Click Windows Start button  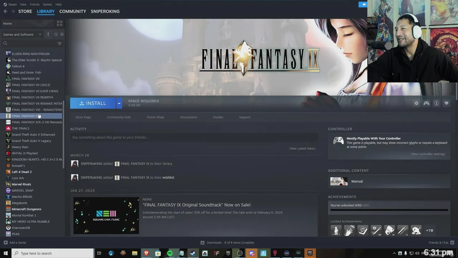(x=5, y=253)
